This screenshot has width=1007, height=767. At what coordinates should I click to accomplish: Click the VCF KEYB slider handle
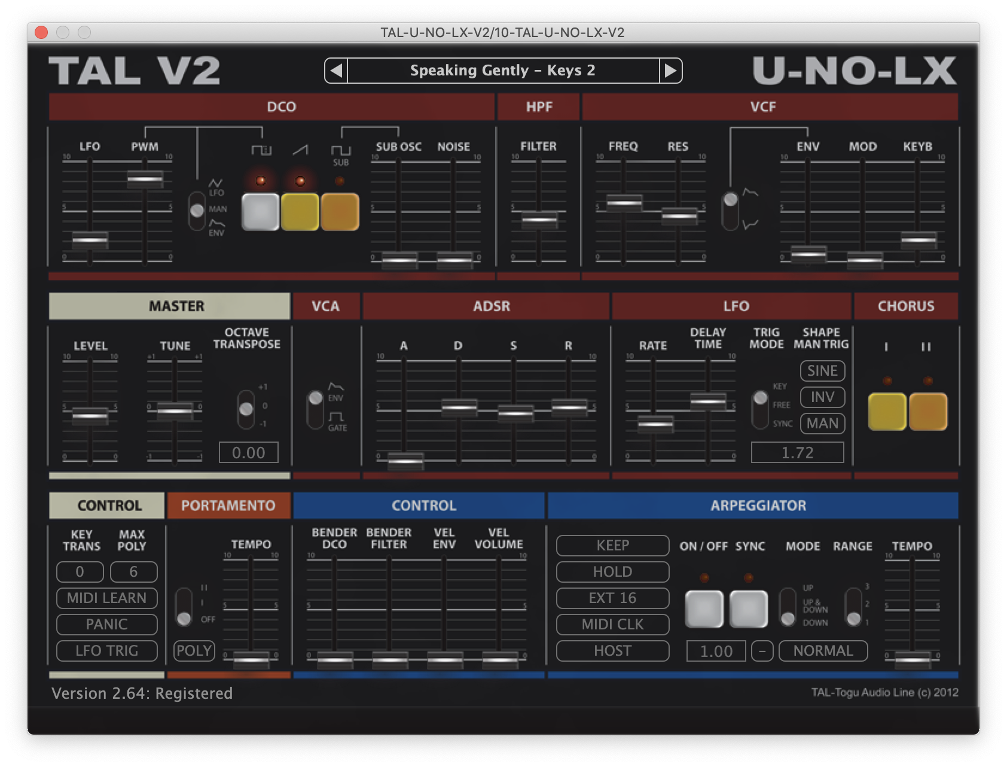(919, 240)
